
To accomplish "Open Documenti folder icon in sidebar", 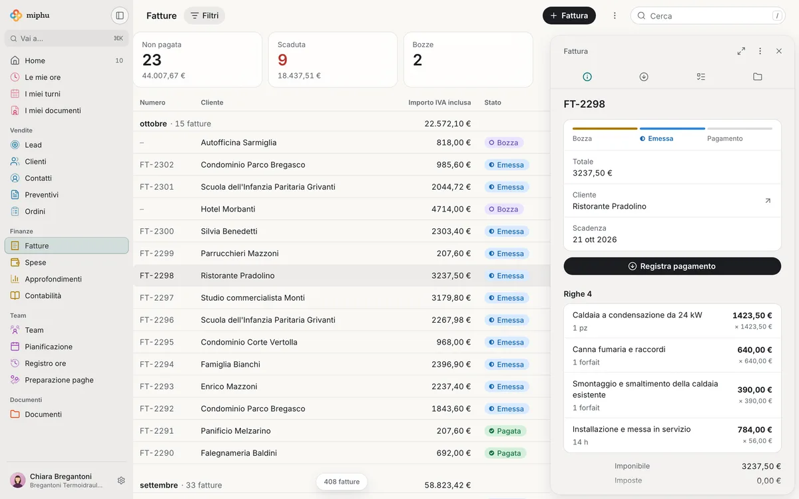I will (x=15, y=414).
